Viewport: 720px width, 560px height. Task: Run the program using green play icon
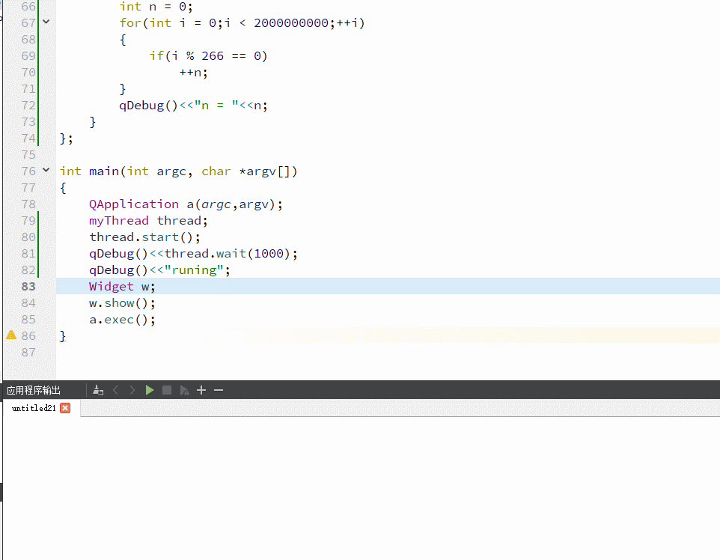click(149, 389)
